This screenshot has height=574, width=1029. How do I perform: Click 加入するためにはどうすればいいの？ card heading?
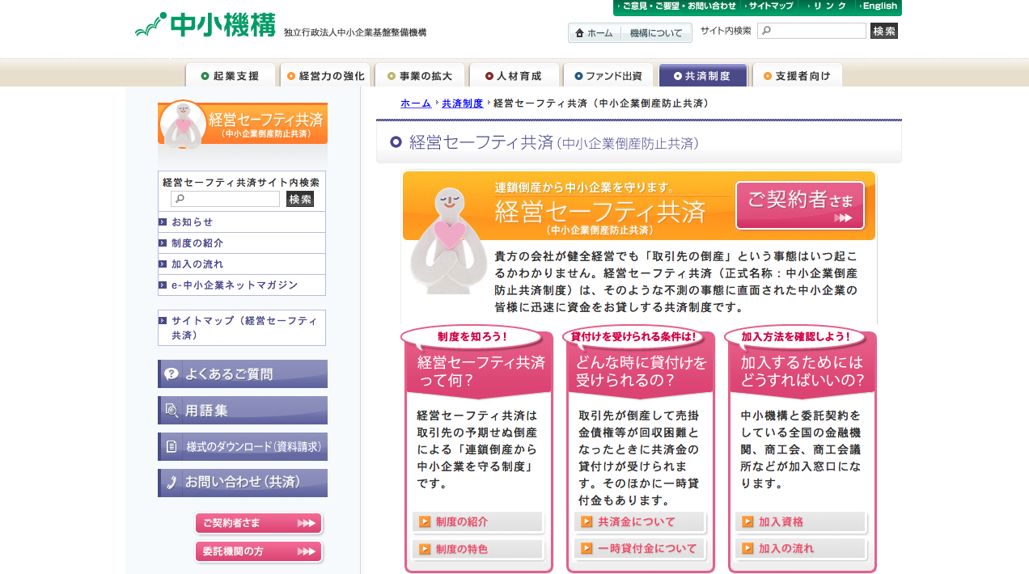pos(802,370)
